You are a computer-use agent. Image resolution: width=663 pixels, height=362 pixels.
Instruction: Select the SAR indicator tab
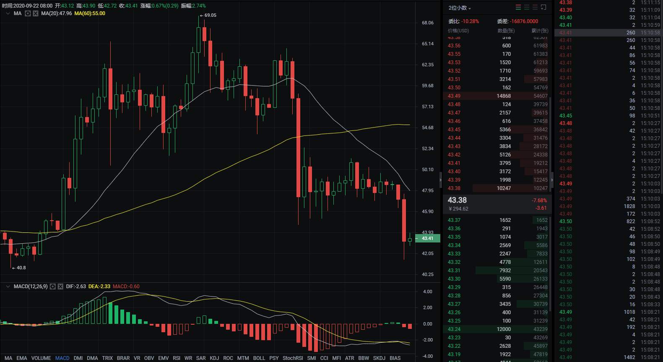(201, 358)
